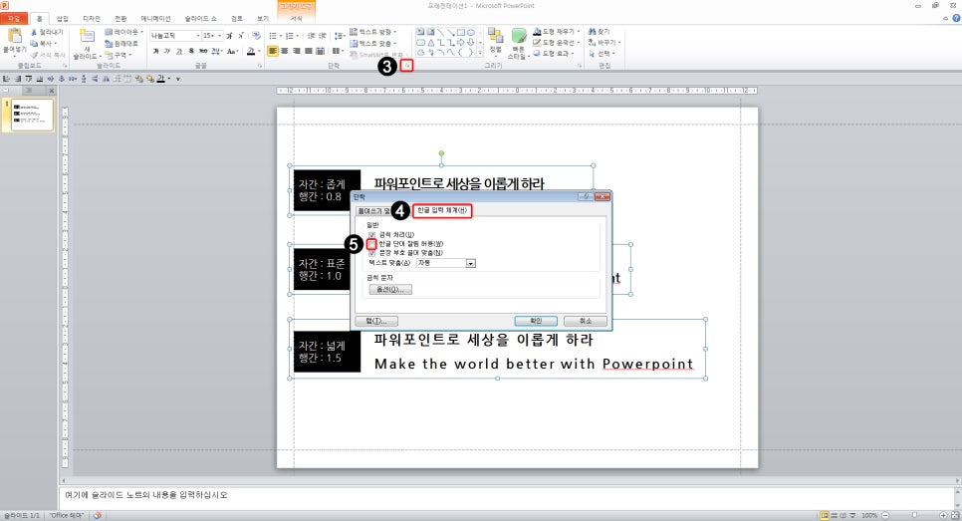The image size is (962, 521).
Task: Click the Strikethrough (abc) icon
Action: [x=202, y=52]
